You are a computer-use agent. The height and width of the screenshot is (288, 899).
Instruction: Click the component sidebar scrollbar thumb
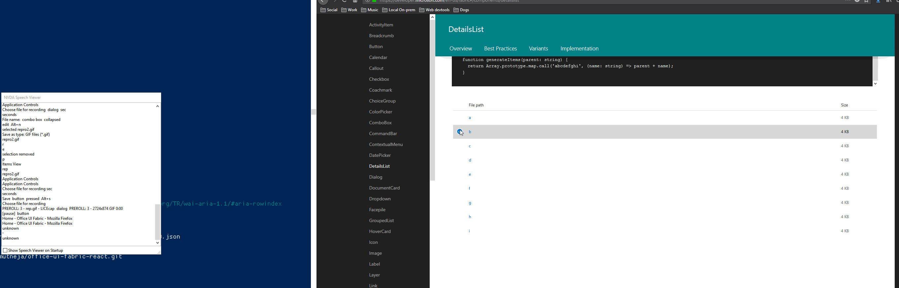432,100
